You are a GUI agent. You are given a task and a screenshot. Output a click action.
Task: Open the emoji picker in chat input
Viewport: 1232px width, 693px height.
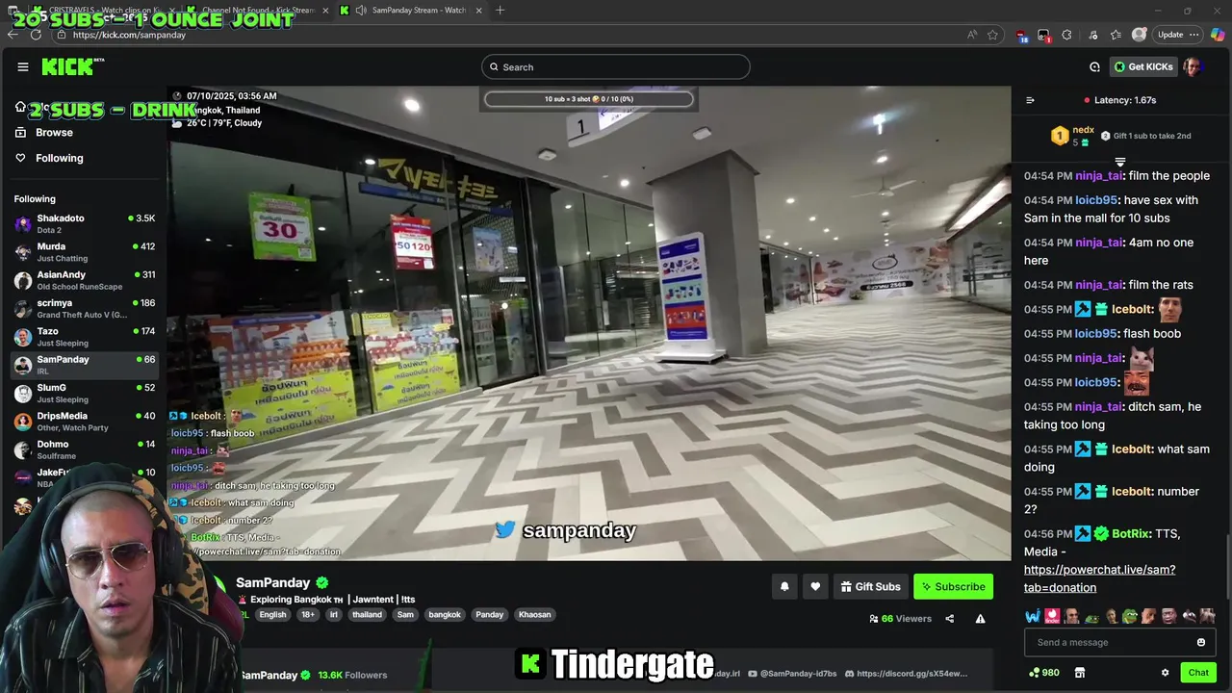coord(1200,642)
